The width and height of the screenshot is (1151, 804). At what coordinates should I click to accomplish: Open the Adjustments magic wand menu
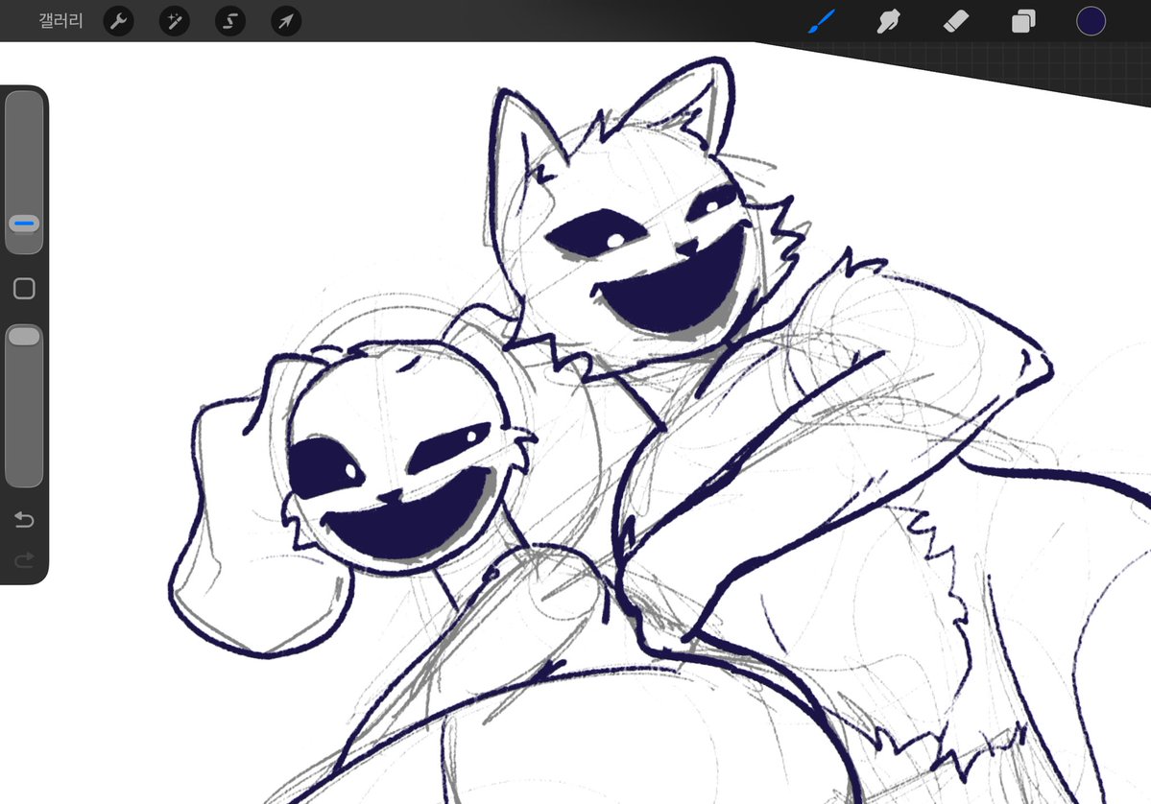click(175, 20)
